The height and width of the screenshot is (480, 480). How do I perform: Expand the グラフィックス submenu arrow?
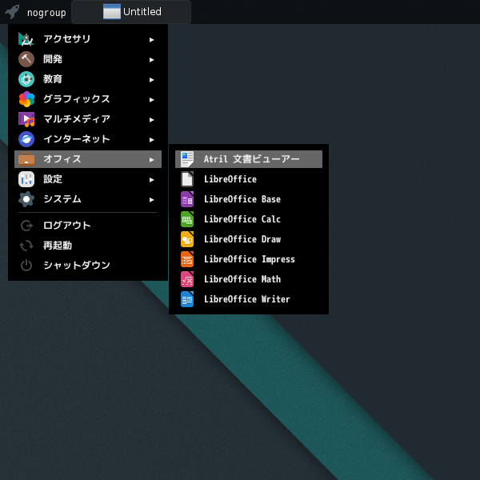tap(151, 99)
